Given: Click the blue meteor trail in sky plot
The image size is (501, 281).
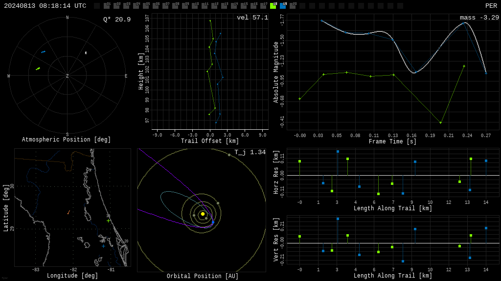Looking at the screenshot, I should (43, 52).
